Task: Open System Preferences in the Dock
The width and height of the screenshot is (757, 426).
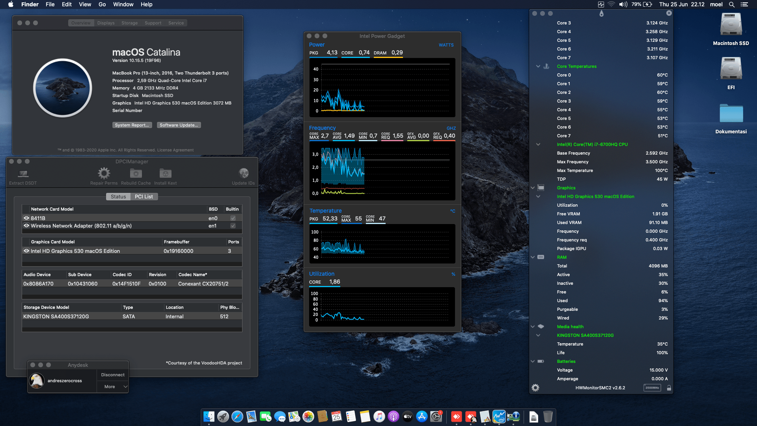Action: pos(436,417)
